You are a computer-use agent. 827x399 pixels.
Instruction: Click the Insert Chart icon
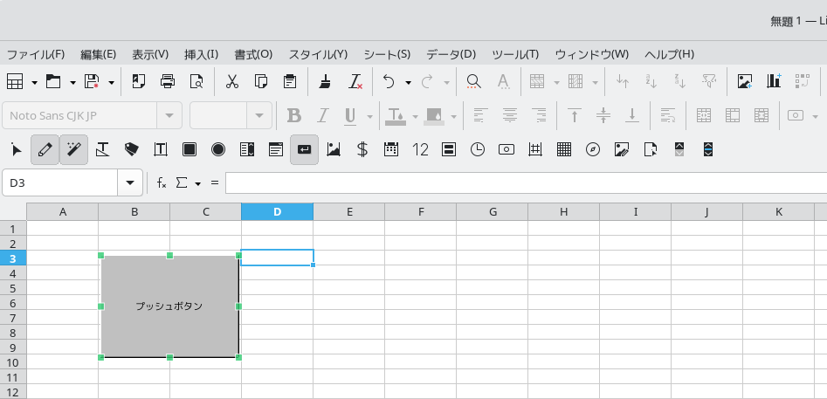(x=774, y=81)
